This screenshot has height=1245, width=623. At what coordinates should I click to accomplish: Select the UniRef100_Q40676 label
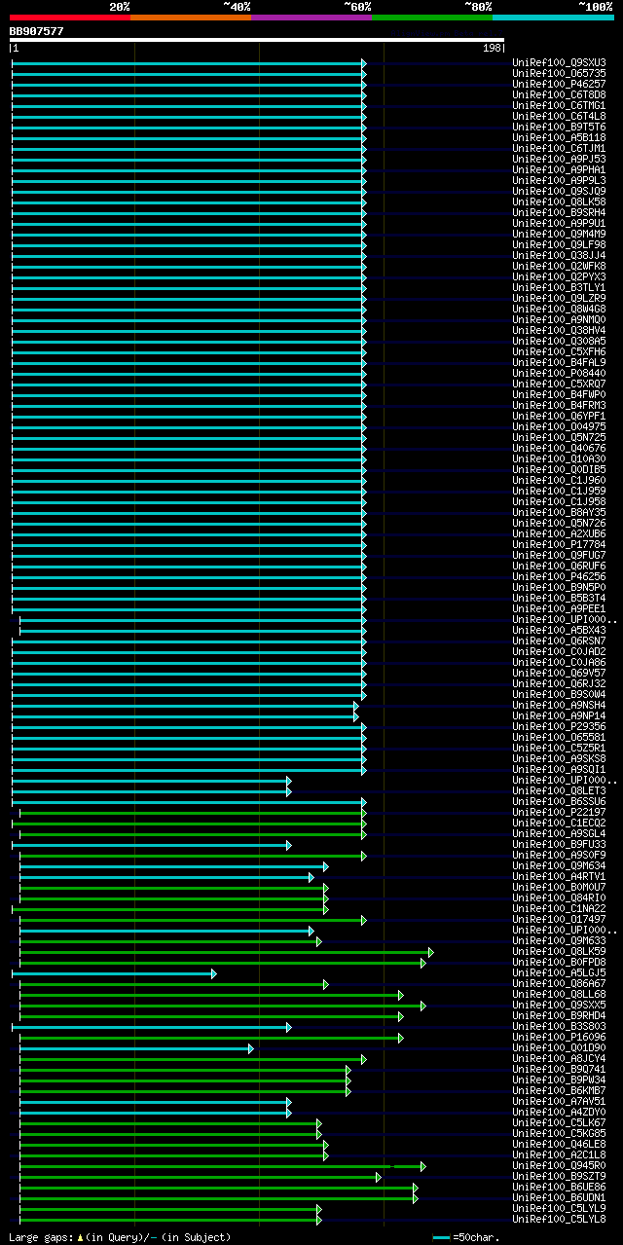pyautogui.click(x=559, y=448)
